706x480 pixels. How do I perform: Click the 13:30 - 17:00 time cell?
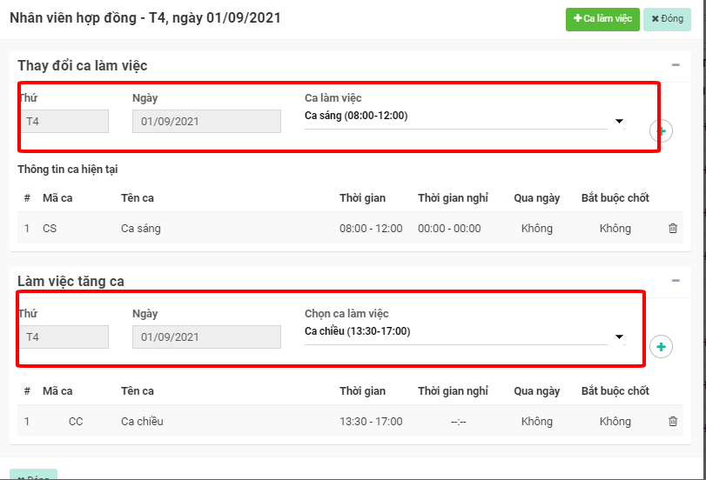click(371, 422)
